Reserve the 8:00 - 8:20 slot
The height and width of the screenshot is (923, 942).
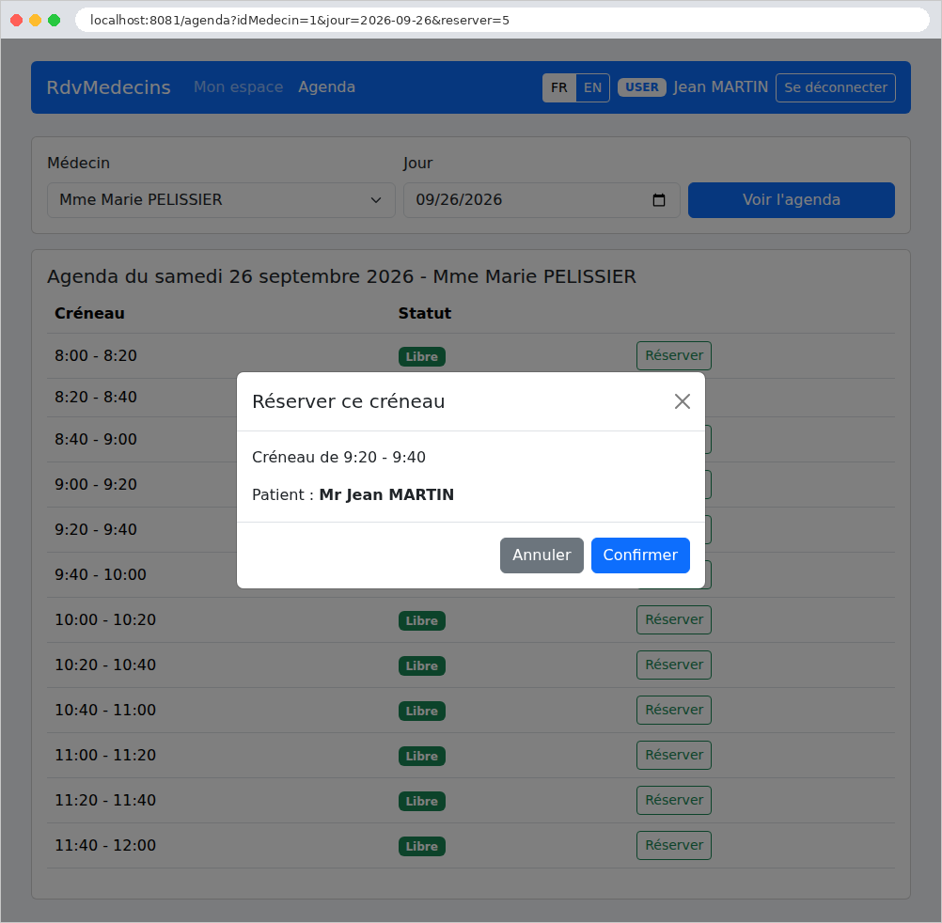(673, 355)
